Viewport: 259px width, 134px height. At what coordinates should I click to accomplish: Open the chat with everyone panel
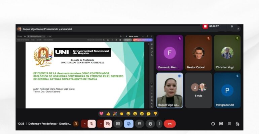point(221,124)
